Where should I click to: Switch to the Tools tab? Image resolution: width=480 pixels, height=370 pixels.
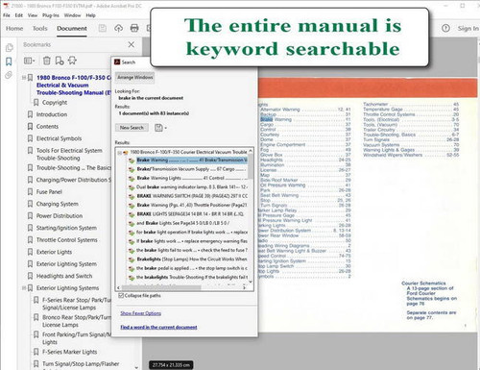39,29
